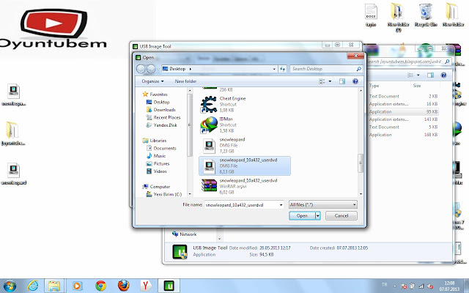
Task: Toggle preview pane in background Explorer window
Action: (x=430, y=75)
